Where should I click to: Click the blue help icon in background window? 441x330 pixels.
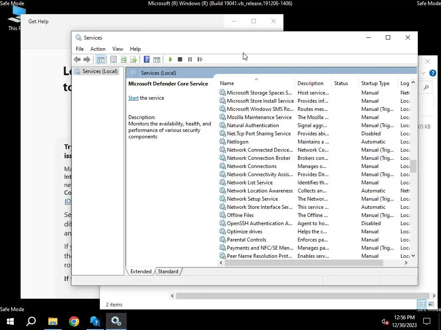(432, 73)
